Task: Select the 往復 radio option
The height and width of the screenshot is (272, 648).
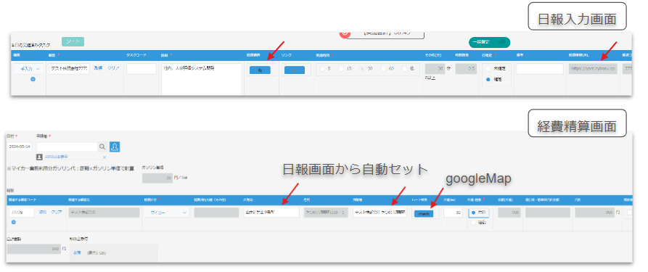Action: [x=474, y=223]
